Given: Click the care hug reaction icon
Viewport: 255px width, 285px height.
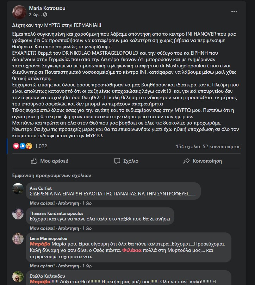Looking at the screenshot, I should [x=29, y=146].
